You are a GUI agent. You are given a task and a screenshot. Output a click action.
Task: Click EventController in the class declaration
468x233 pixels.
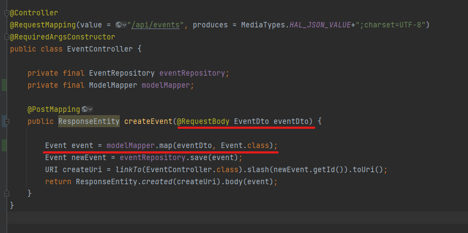point(100,49)
